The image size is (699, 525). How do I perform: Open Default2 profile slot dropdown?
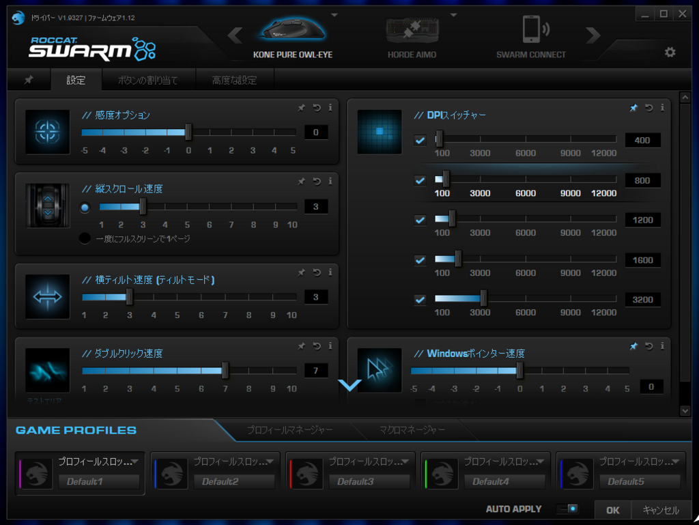[270, 462]
